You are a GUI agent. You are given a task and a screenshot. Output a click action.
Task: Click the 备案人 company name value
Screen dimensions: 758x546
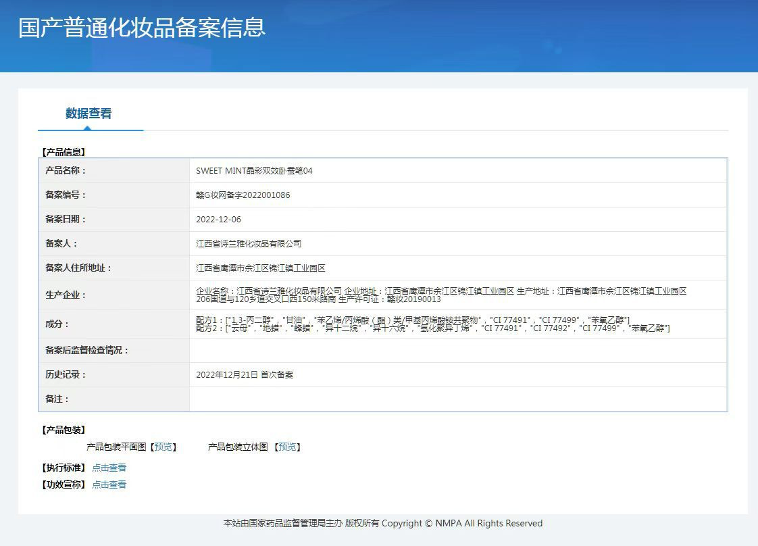[x=249, y=243]
